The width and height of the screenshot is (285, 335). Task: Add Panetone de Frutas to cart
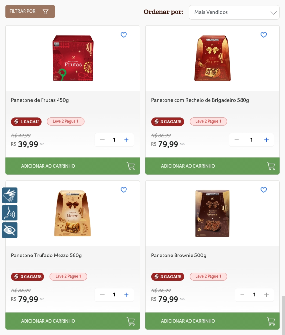tap(73, 166)
